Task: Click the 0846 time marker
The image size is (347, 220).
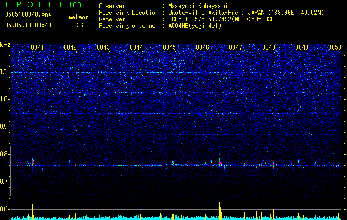Action: (202, 47)
